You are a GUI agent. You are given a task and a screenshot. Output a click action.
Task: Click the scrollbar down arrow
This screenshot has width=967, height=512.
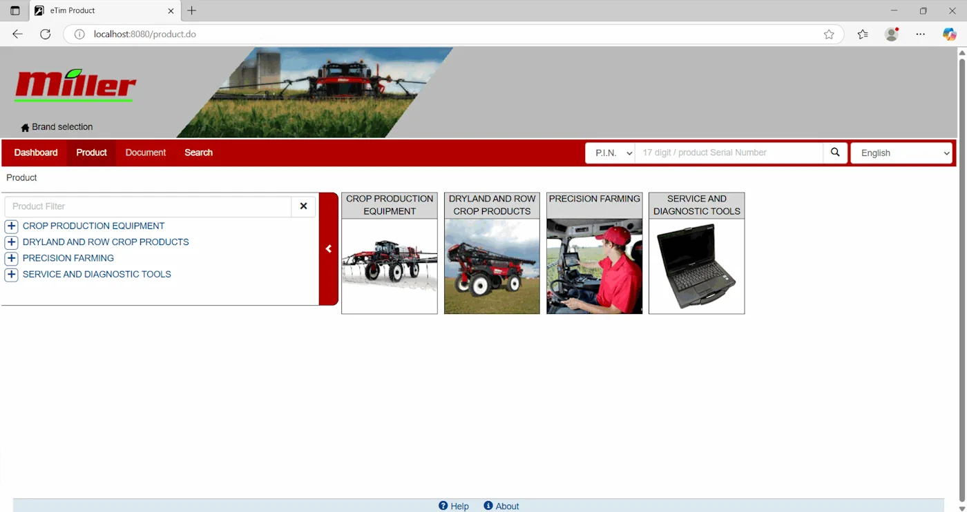961,508
